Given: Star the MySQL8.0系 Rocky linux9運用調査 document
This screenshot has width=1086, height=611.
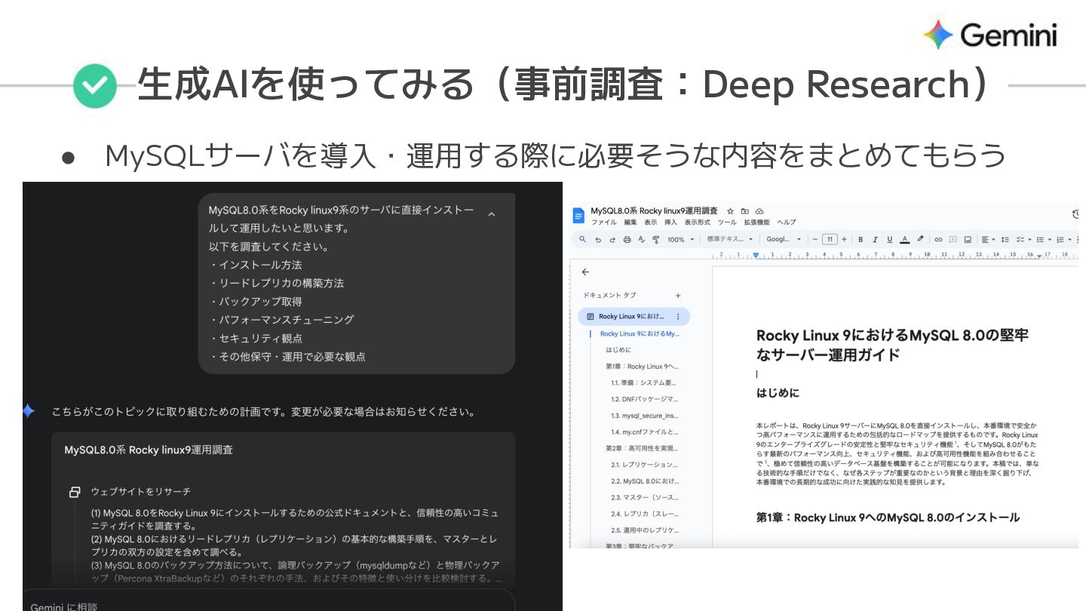Looking at the screenshot, I should (x=730, y=211).
